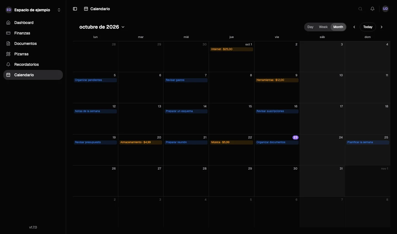397x234 pixels.
Task: Open notifications bell in top bar
Action: (x=372, y=9)
